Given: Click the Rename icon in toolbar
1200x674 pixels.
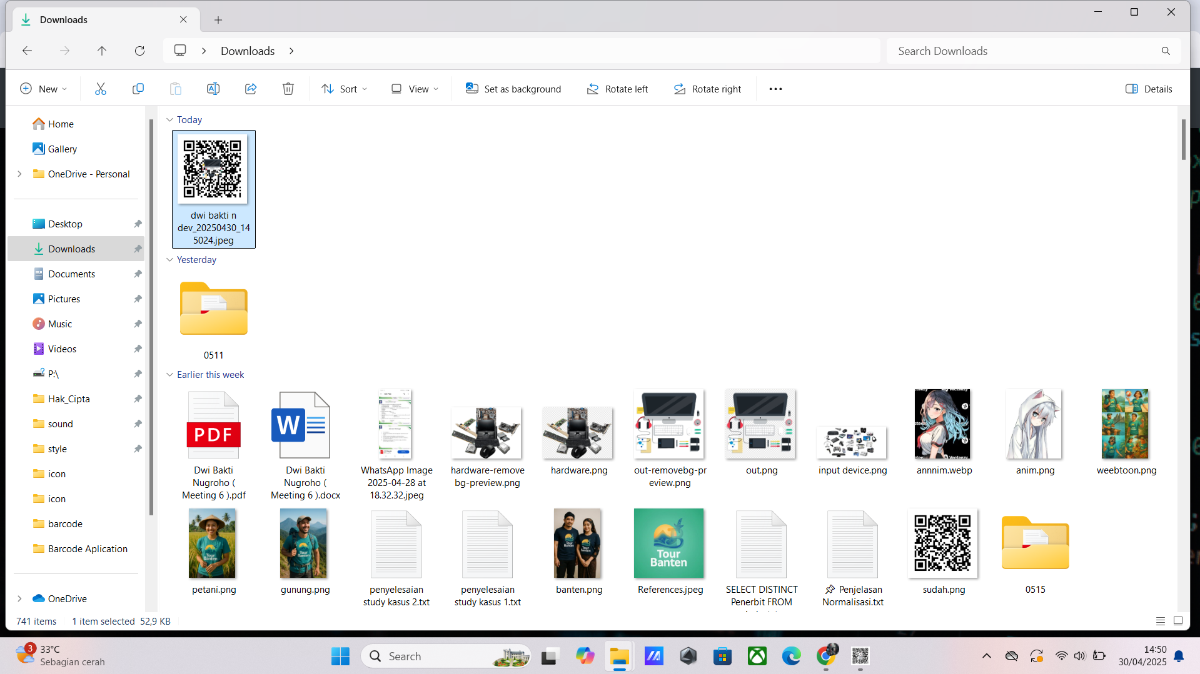Looking at the screenshot, I should [x=213, y=89].
